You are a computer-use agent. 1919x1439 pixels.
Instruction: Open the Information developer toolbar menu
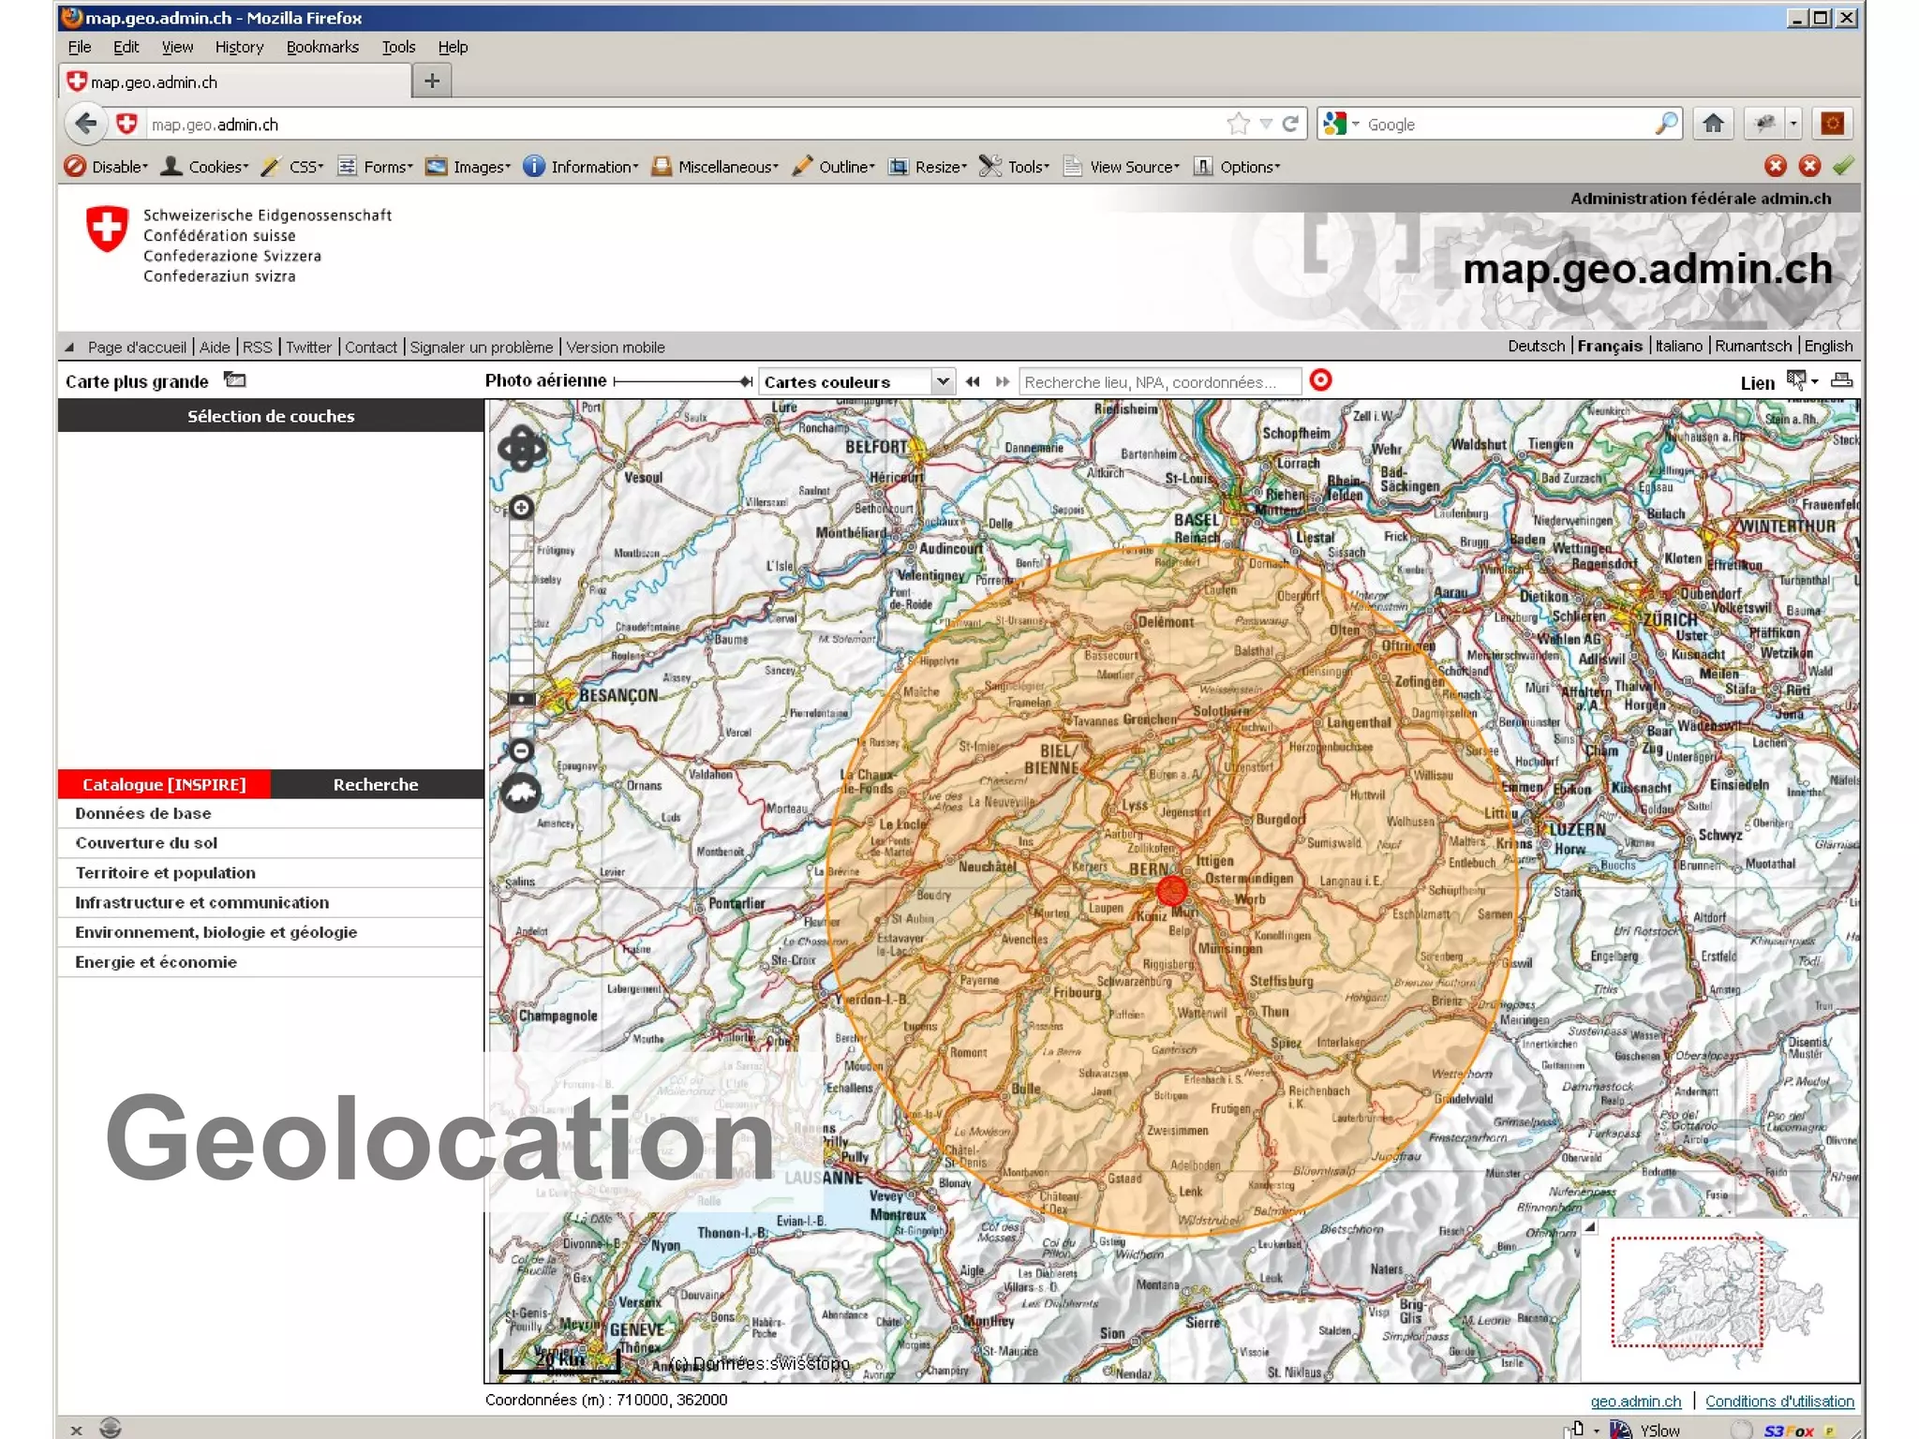tap(581, 167)
